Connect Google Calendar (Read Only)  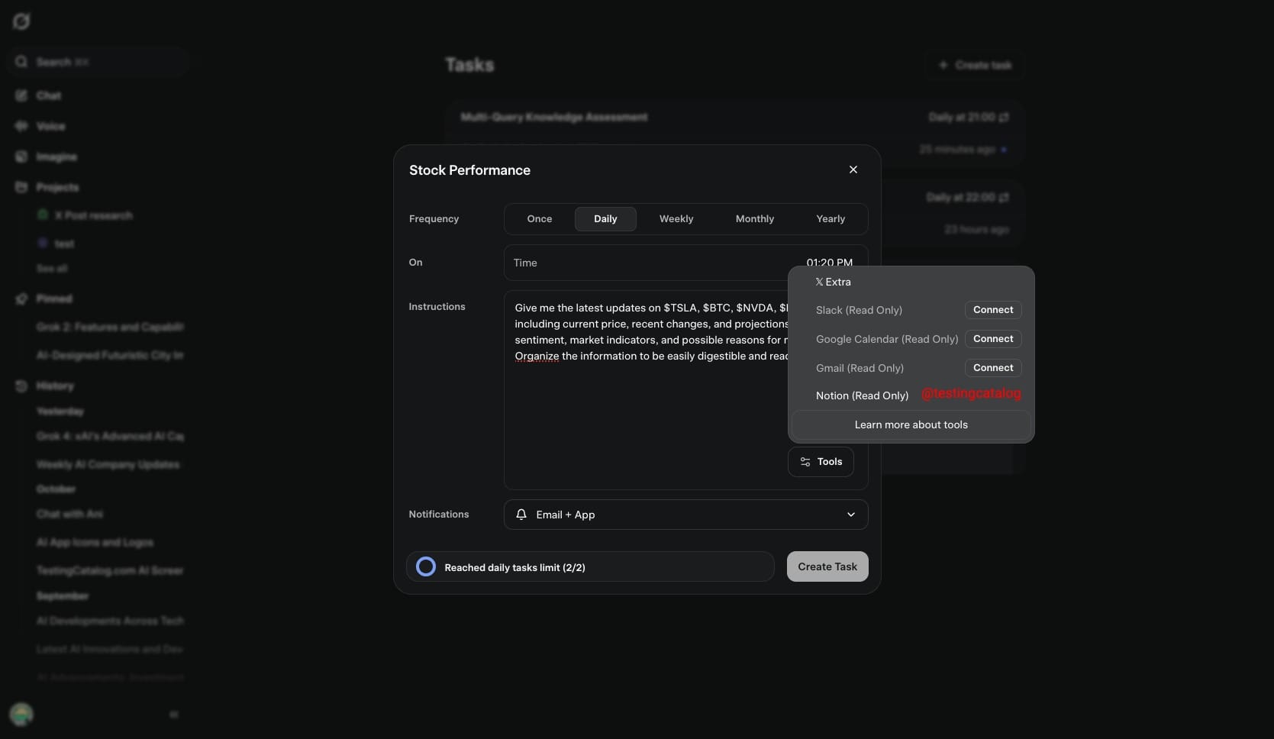click(993, 339)
